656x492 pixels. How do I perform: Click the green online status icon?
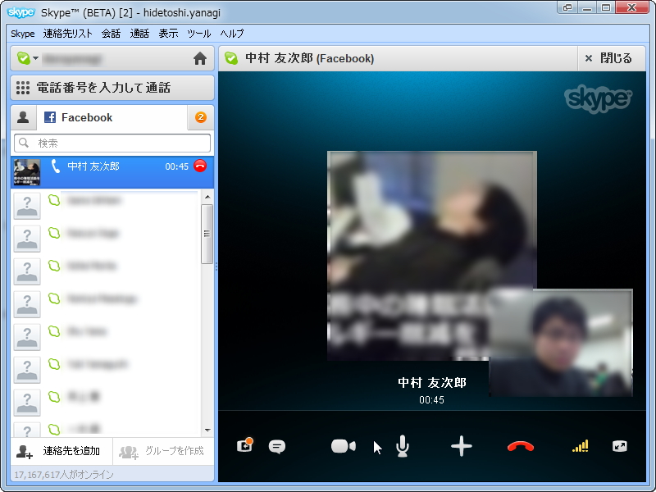(24, 58)
